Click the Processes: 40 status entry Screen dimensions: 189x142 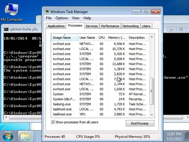pos(55,137)
